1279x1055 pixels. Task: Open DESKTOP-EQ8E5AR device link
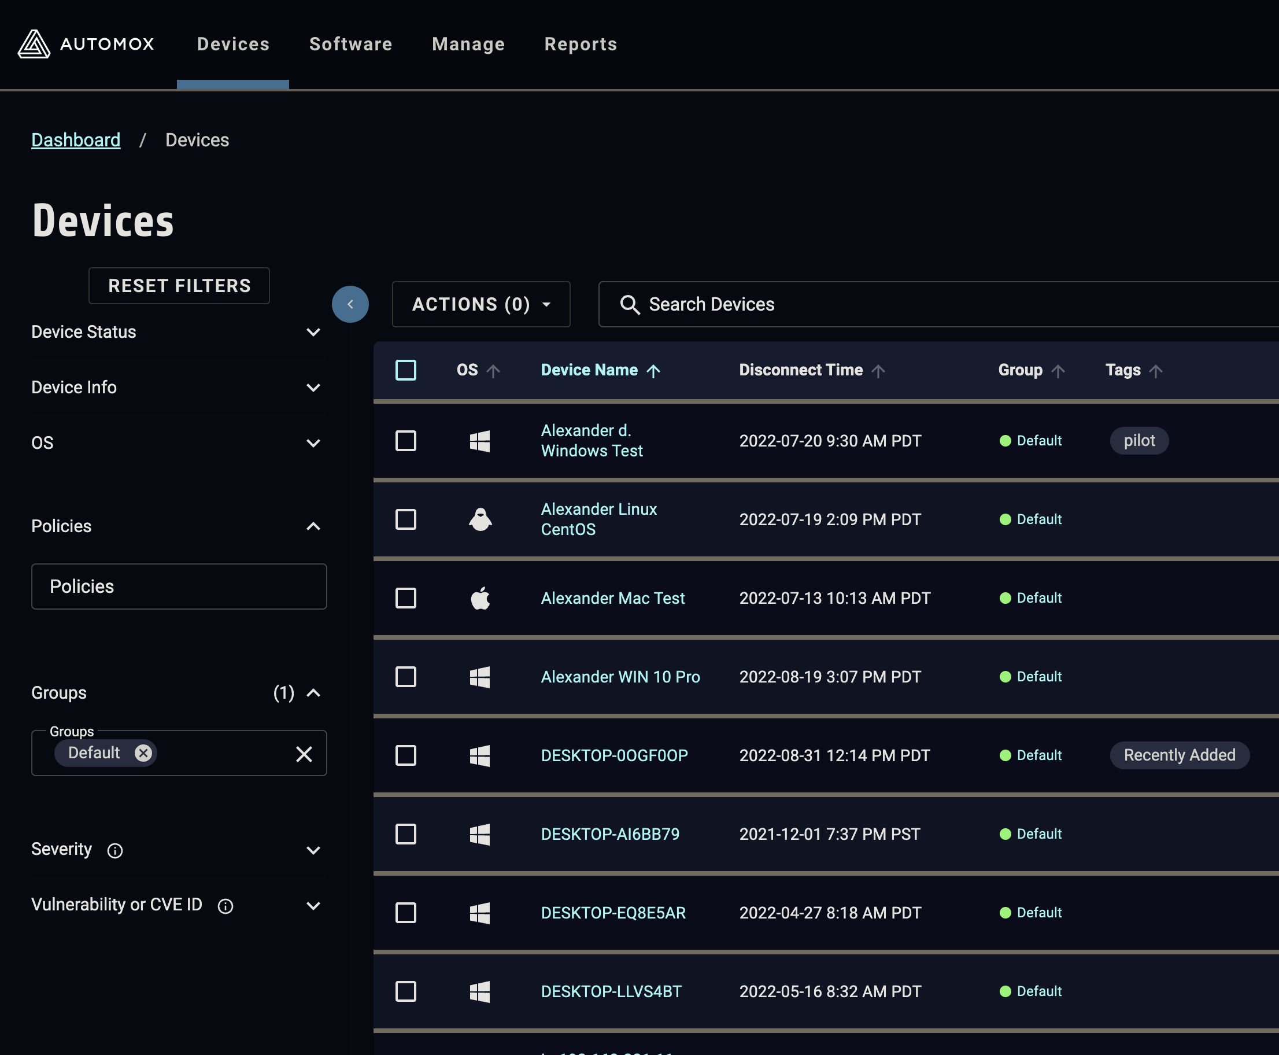pyautogui.click(x=613, y=913)
